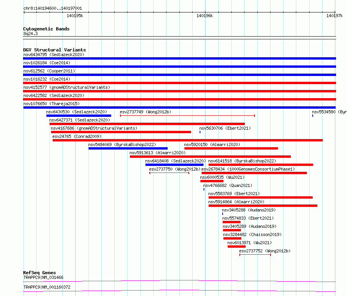
Task: Click the blue bar under nsv1076650 (Thareja2015)
Action: click(x=179, y=107)
